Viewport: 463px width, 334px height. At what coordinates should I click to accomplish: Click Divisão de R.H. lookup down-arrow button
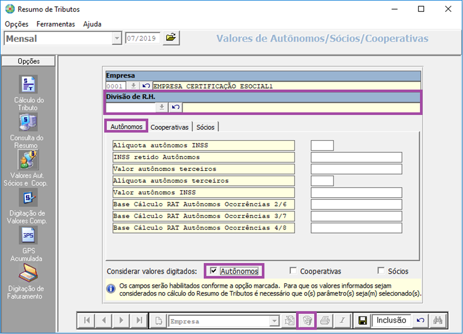point(162,107)
